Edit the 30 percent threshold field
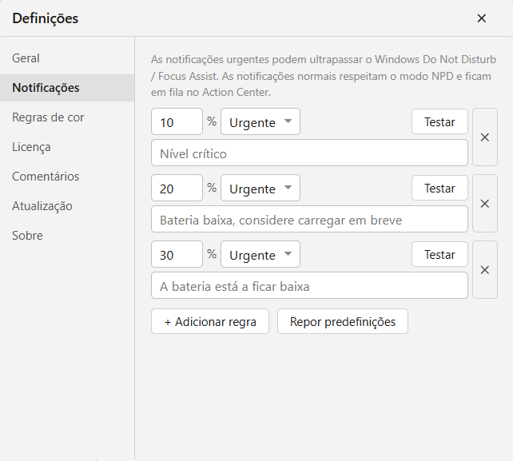 click(x=177, y=254)
